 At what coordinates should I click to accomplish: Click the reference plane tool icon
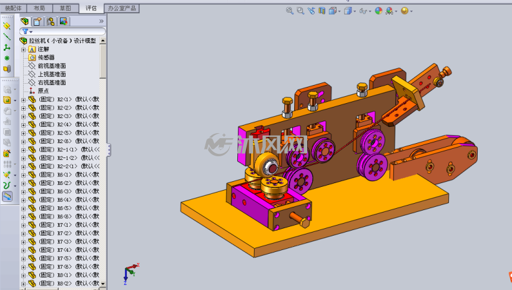point(7,26)
